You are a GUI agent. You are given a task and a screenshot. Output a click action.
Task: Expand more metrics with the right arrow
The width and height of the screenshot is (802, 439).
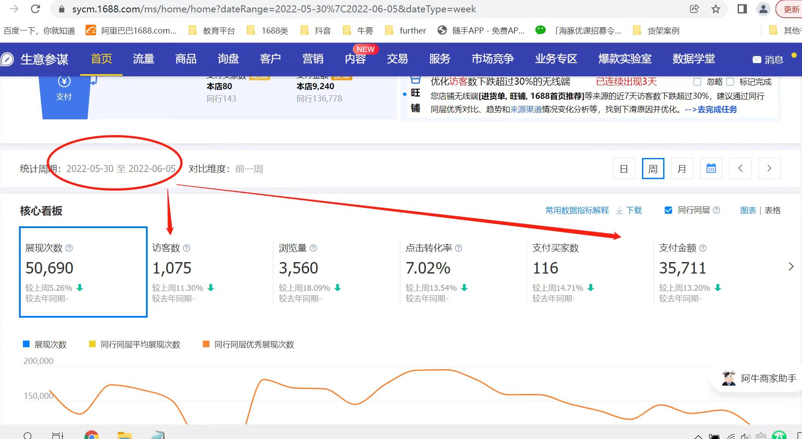click(791, 266)
